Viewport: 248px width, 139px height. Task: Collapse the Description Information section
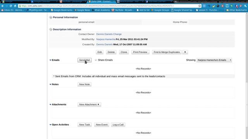pyautogui.click(x=51, y=29)
